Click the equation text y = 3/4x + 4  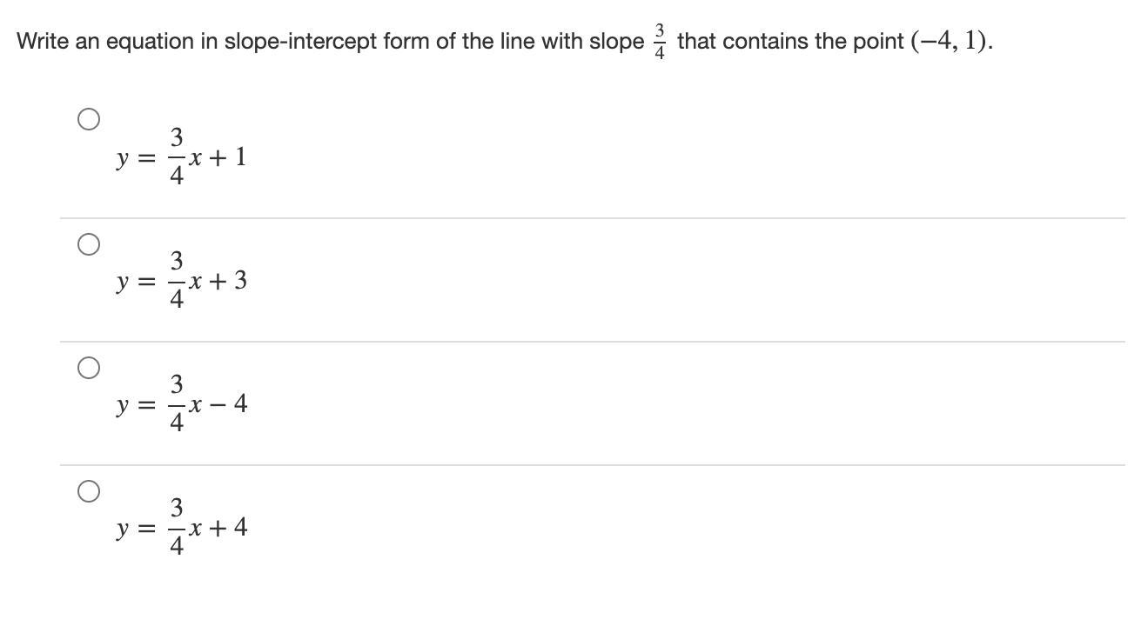182,528
